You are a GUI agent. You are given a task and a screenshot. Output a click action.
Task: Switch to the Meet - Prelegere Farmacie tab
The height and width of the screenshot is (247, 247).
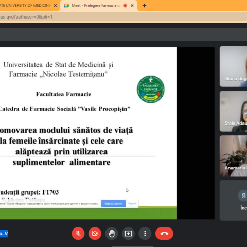[99, 6]
